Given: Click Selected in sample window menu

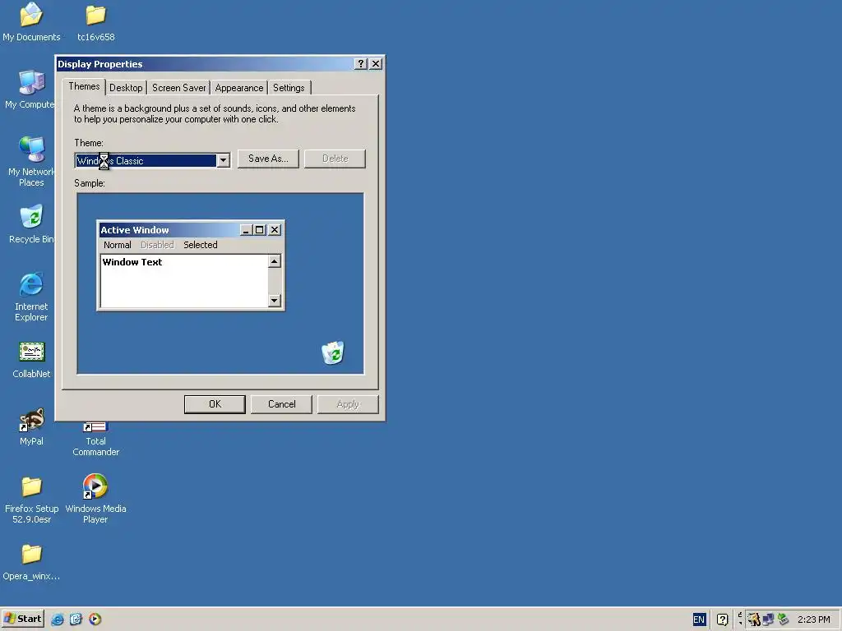Looking at the screenshot, I should [x=201, y=245].
